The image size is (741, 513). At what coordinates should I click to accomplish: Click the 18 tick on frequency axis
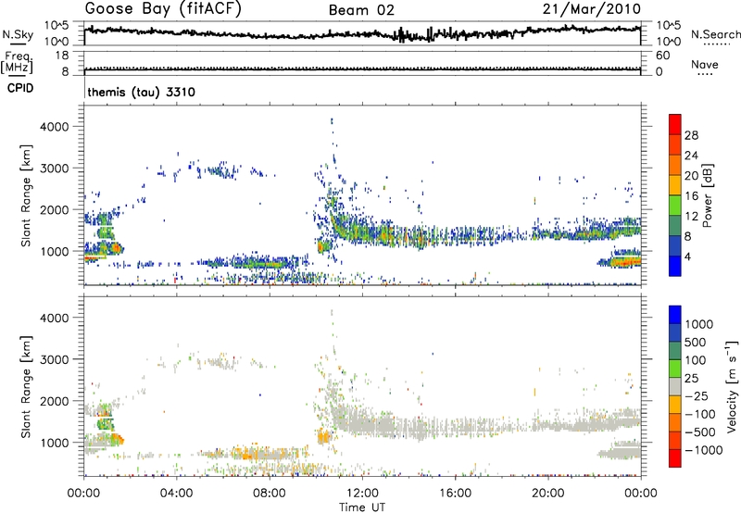(62, 56)
